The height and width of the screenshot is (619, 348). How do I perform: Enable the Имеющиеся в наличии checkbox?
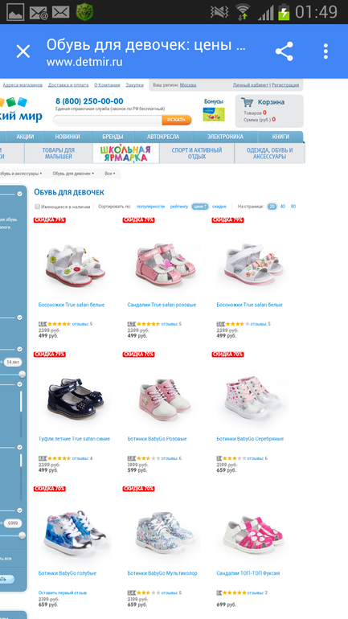click(38, 207)
